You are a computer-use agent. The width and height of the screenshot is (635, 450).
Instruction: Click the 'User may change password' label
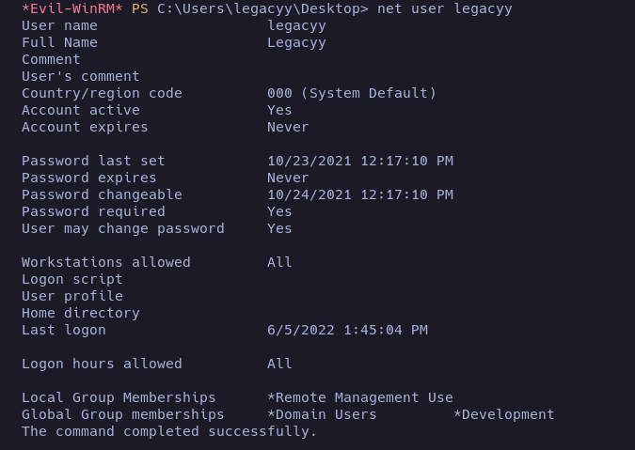(x=123, y=228)
